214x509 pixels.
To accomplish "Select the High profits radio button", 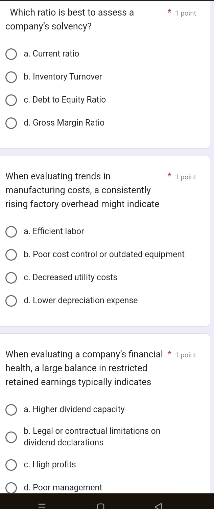I will (11, 465).
